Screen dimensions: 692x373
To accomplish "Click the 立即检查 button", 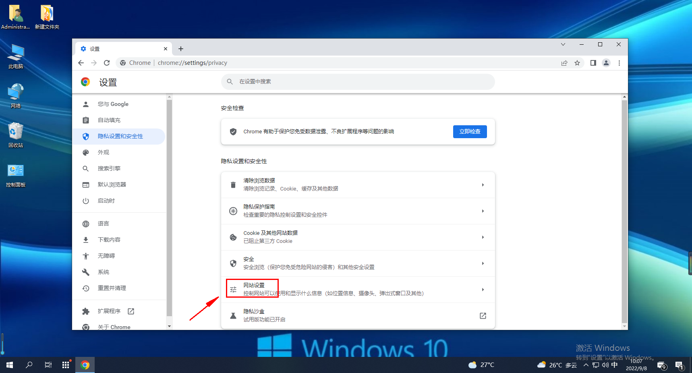I will click(470, 132).
